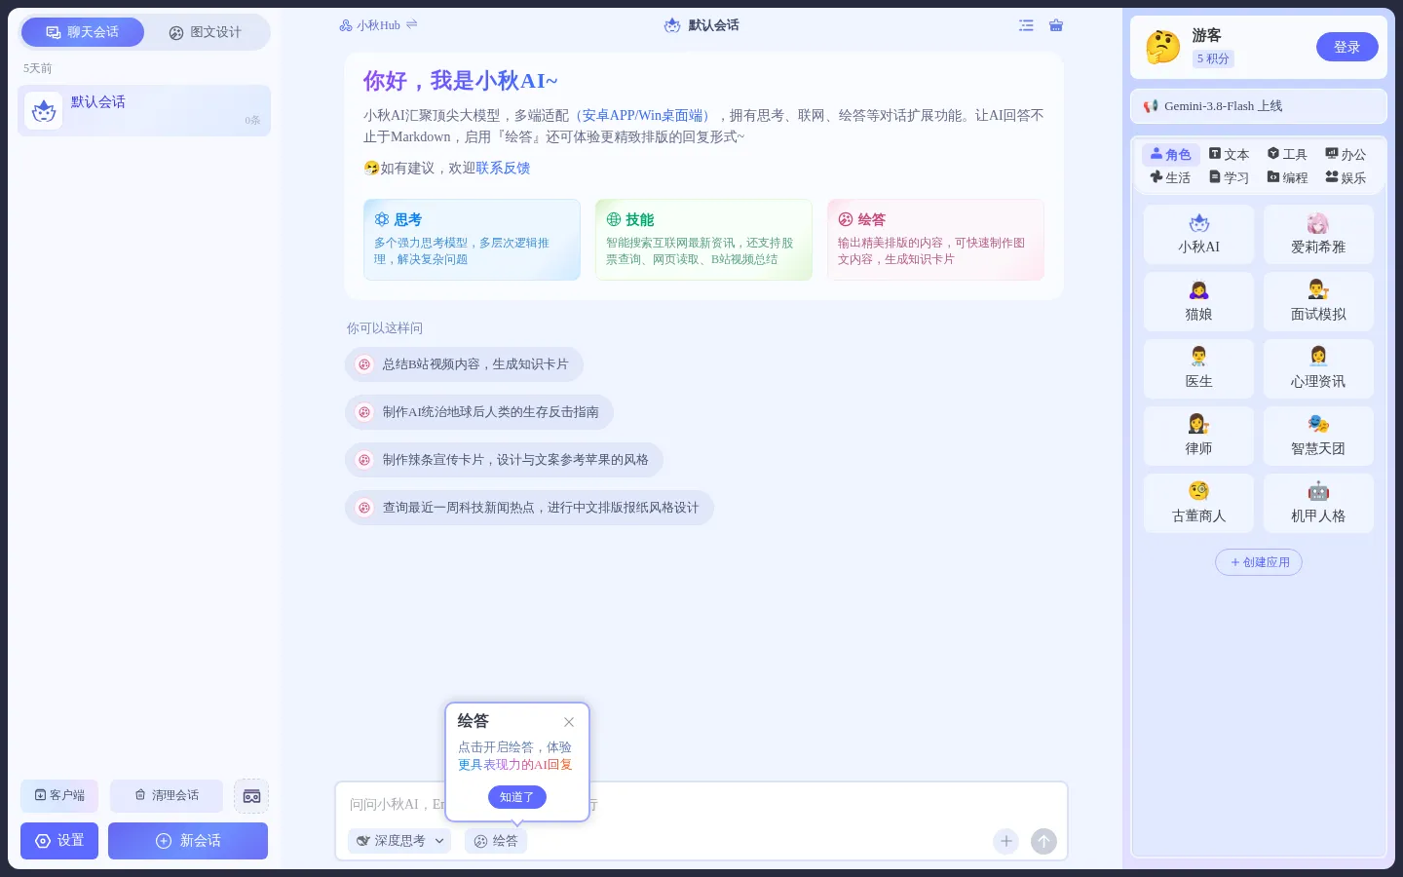Select the 律师 role

[1198, 437]
